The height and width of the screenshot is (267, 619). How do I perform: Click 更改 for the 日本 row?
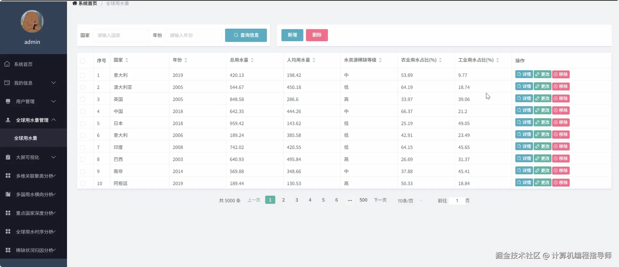coord(542,122)
